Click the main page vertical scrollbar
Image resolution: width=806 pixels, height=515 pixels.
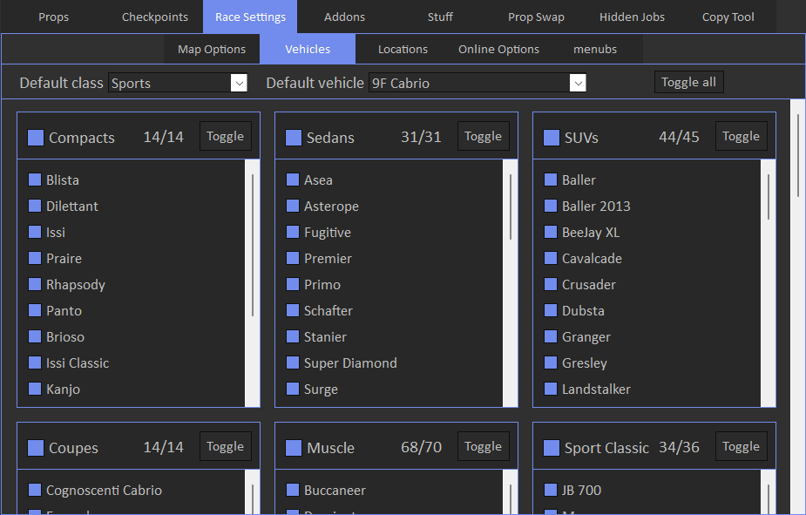pyautogui.click(x=798, y=307)
